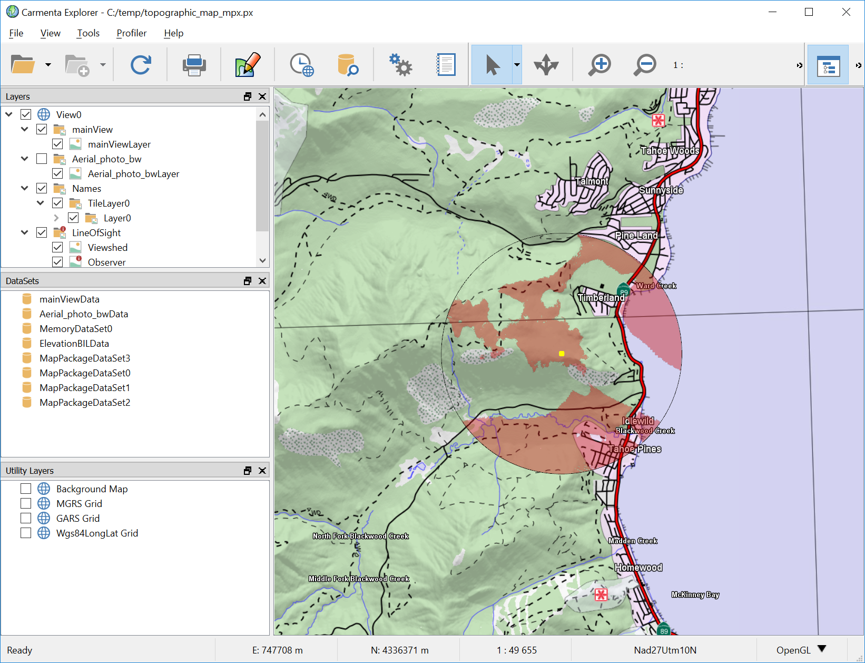The height and width of the screenshot is (663, 865).
Task: Click the Open file folder icon
Action: pyautogui.click(x=23, y=65)
